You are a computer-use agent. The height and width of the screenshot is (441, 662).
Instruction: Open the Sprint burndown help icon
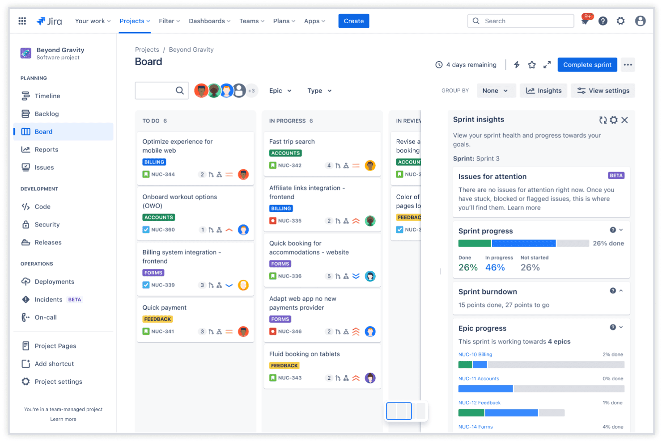[613, 291]
